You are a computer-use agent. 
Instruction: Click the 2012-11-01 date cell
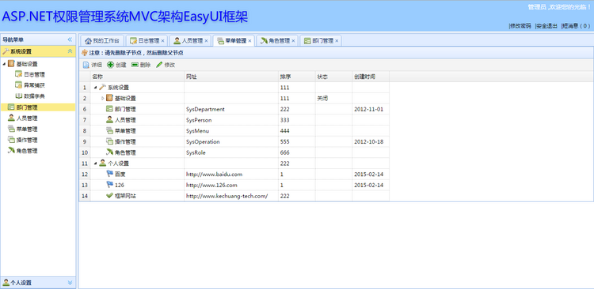371,109
